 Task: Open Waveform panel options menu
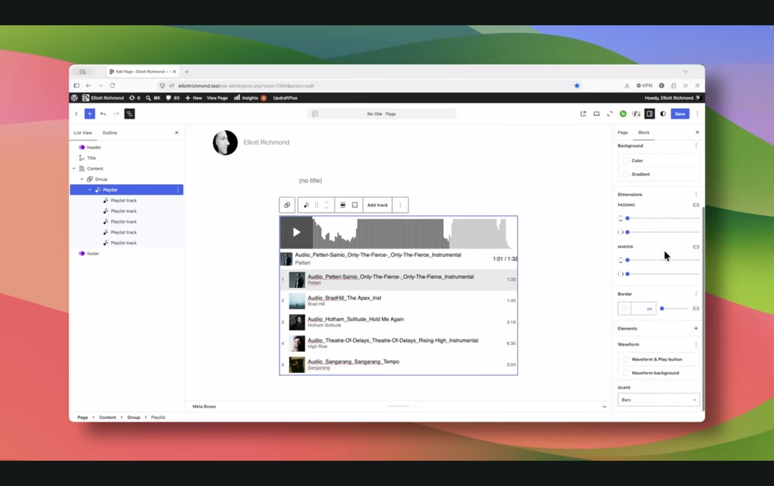click(x=696, y=344)
